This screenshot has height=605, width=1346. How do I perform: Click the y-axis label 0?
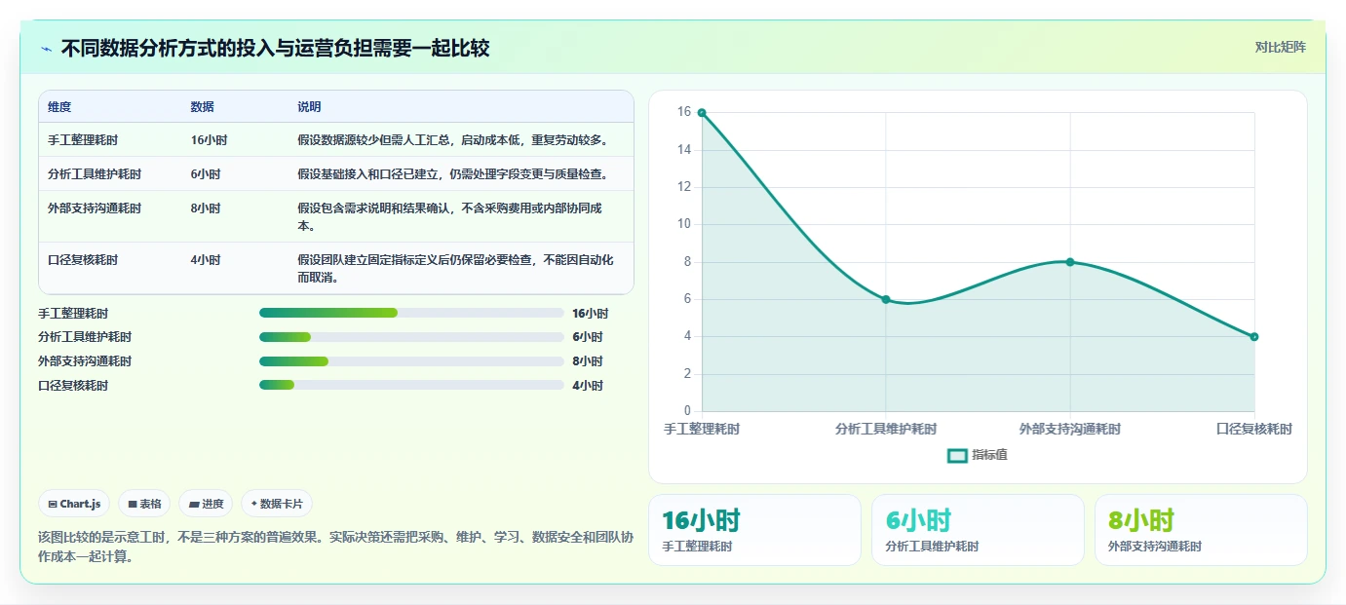[x=687, y=411]
